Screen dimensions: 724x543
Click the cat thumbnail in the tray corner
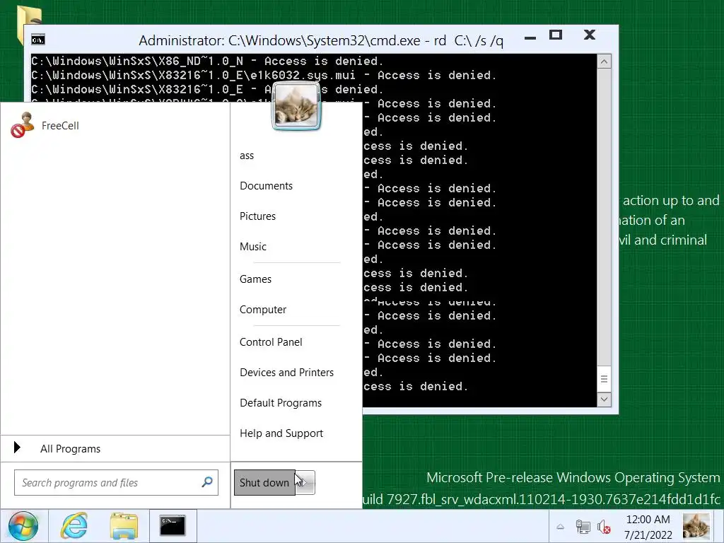click(x=696, y=526)
